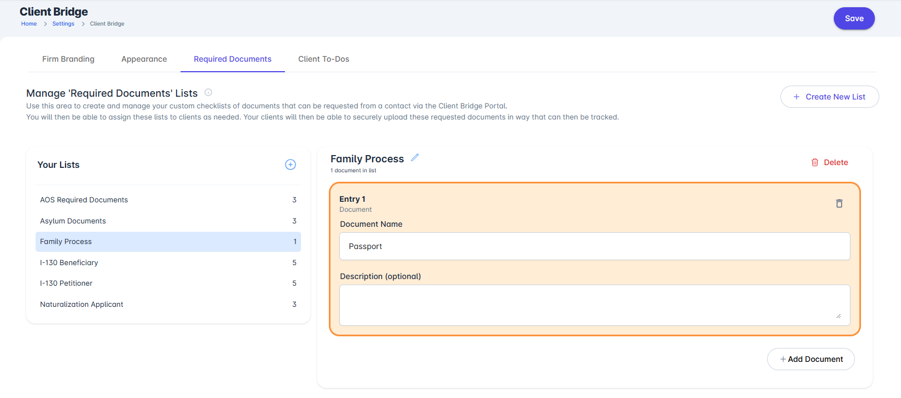The height and width of the screenshot is (398, 901).
Task: Select the I-130 Petitioner list
Action: 66,283
